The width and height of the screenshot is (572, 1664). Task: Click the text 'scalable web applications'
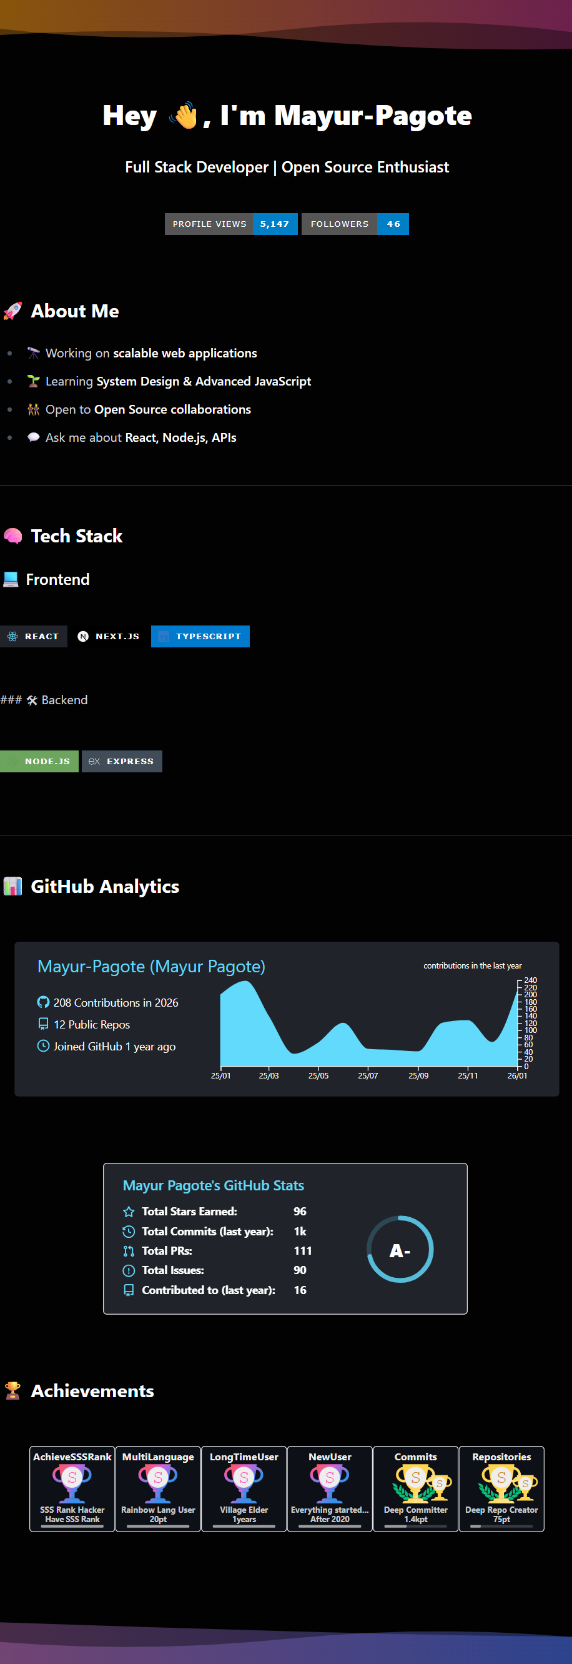click(185, 353)
